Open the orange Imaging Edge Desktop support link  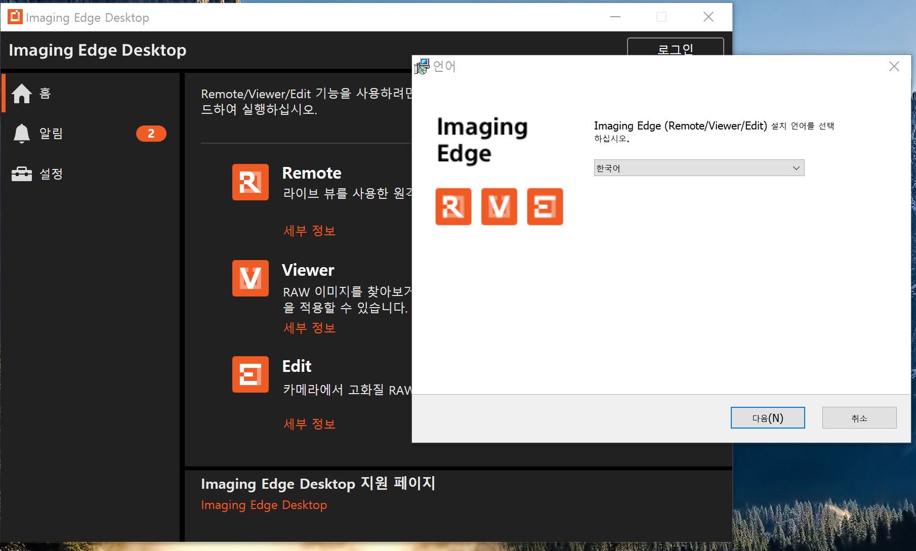[x=264, y=505]
